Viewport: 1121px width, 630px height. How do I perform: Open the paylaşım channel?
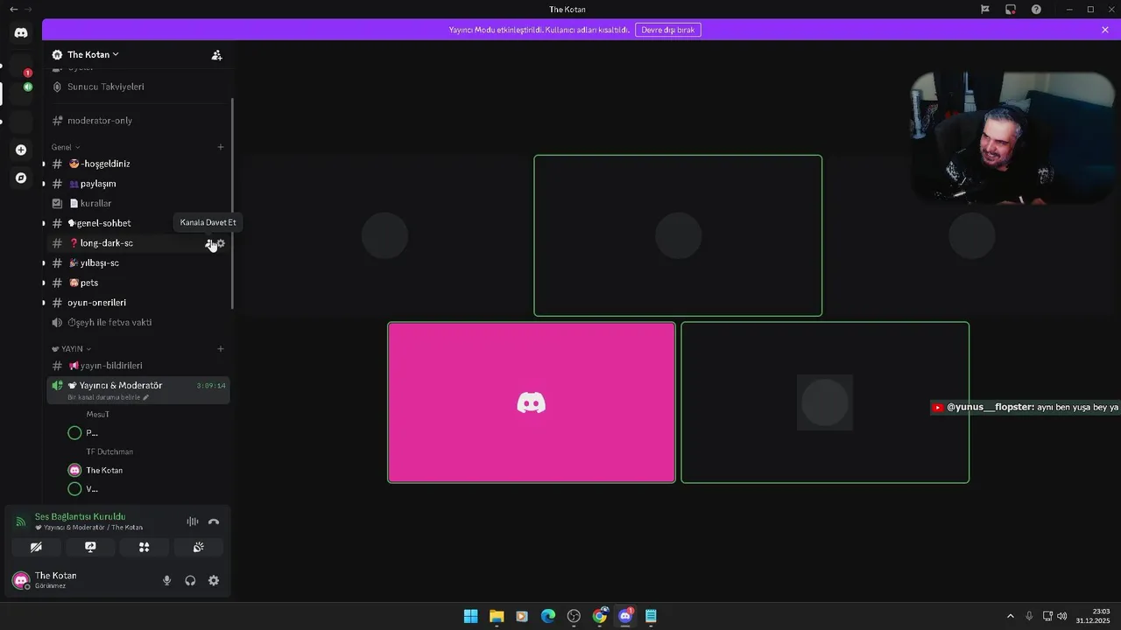point(138,184)
